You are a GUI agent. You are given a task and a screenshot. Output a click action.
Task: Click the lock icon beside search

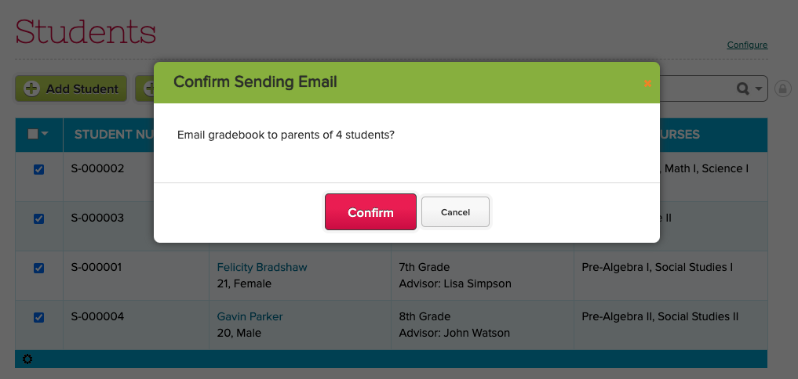pos(782,89)
